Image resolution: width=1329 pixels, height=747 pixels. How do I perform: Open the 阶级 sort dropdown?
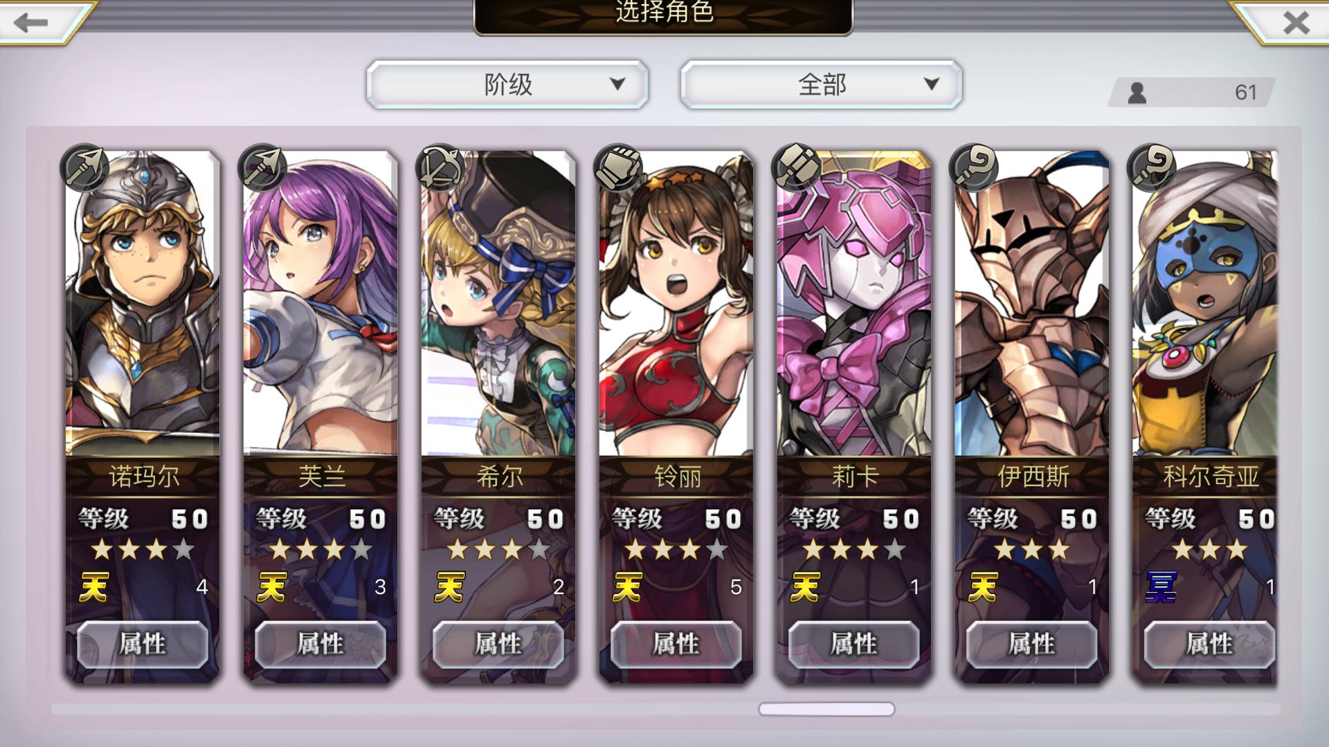tap(507, 84)
